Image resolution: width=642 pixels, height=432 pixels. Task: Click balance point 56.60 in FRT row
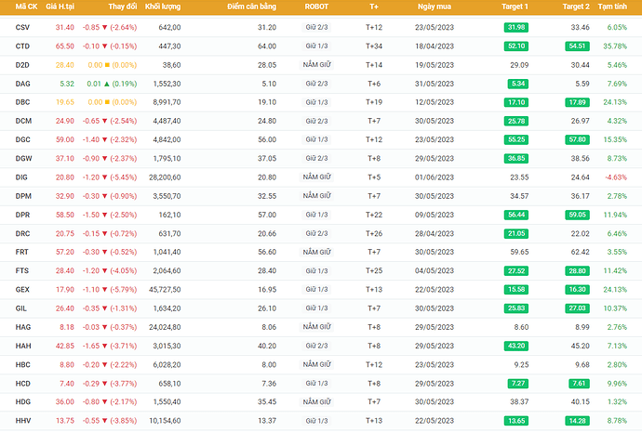267,252
